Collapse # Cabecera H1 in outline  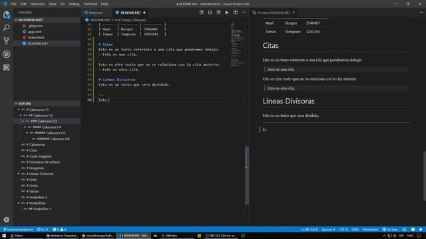pyautogui.click(x=19, y=110)
